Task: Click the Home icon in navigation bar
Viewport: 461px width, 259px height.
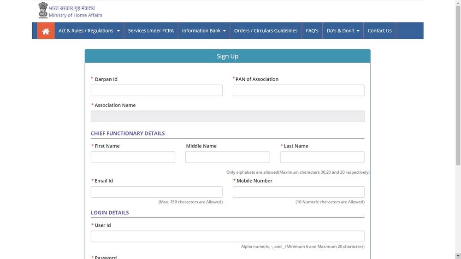Action: [46, 31]
